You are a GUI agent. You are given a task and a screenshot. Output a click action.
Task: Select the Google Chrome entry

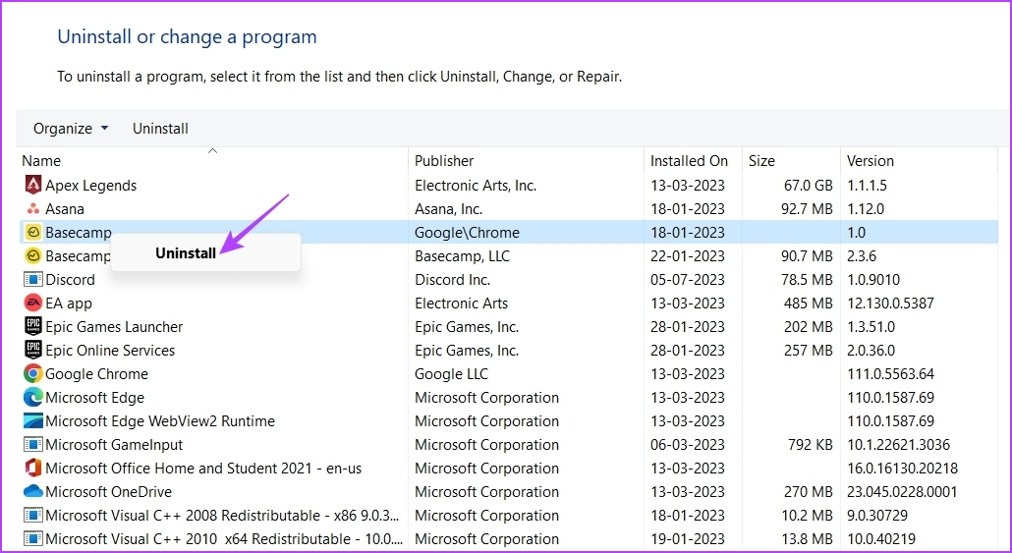96,373
